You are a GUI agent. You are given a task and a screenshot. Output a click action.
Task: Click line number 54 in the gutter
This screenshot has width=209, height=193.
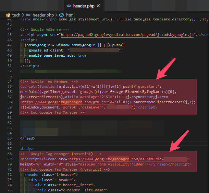(9, 81)
